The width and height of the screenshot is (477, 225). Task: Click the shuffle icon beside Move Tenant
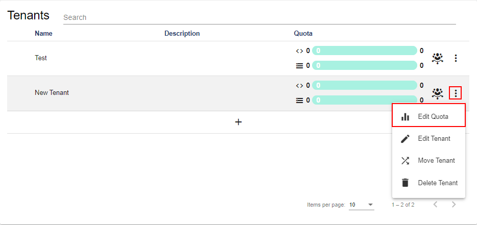pyautogui.click(x=405, y=161)
